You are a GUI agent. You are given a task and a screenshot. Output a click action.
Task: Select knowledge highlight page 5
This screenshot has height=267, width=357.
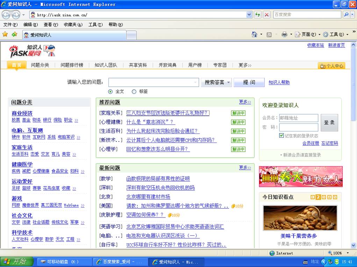click(335, 197)
